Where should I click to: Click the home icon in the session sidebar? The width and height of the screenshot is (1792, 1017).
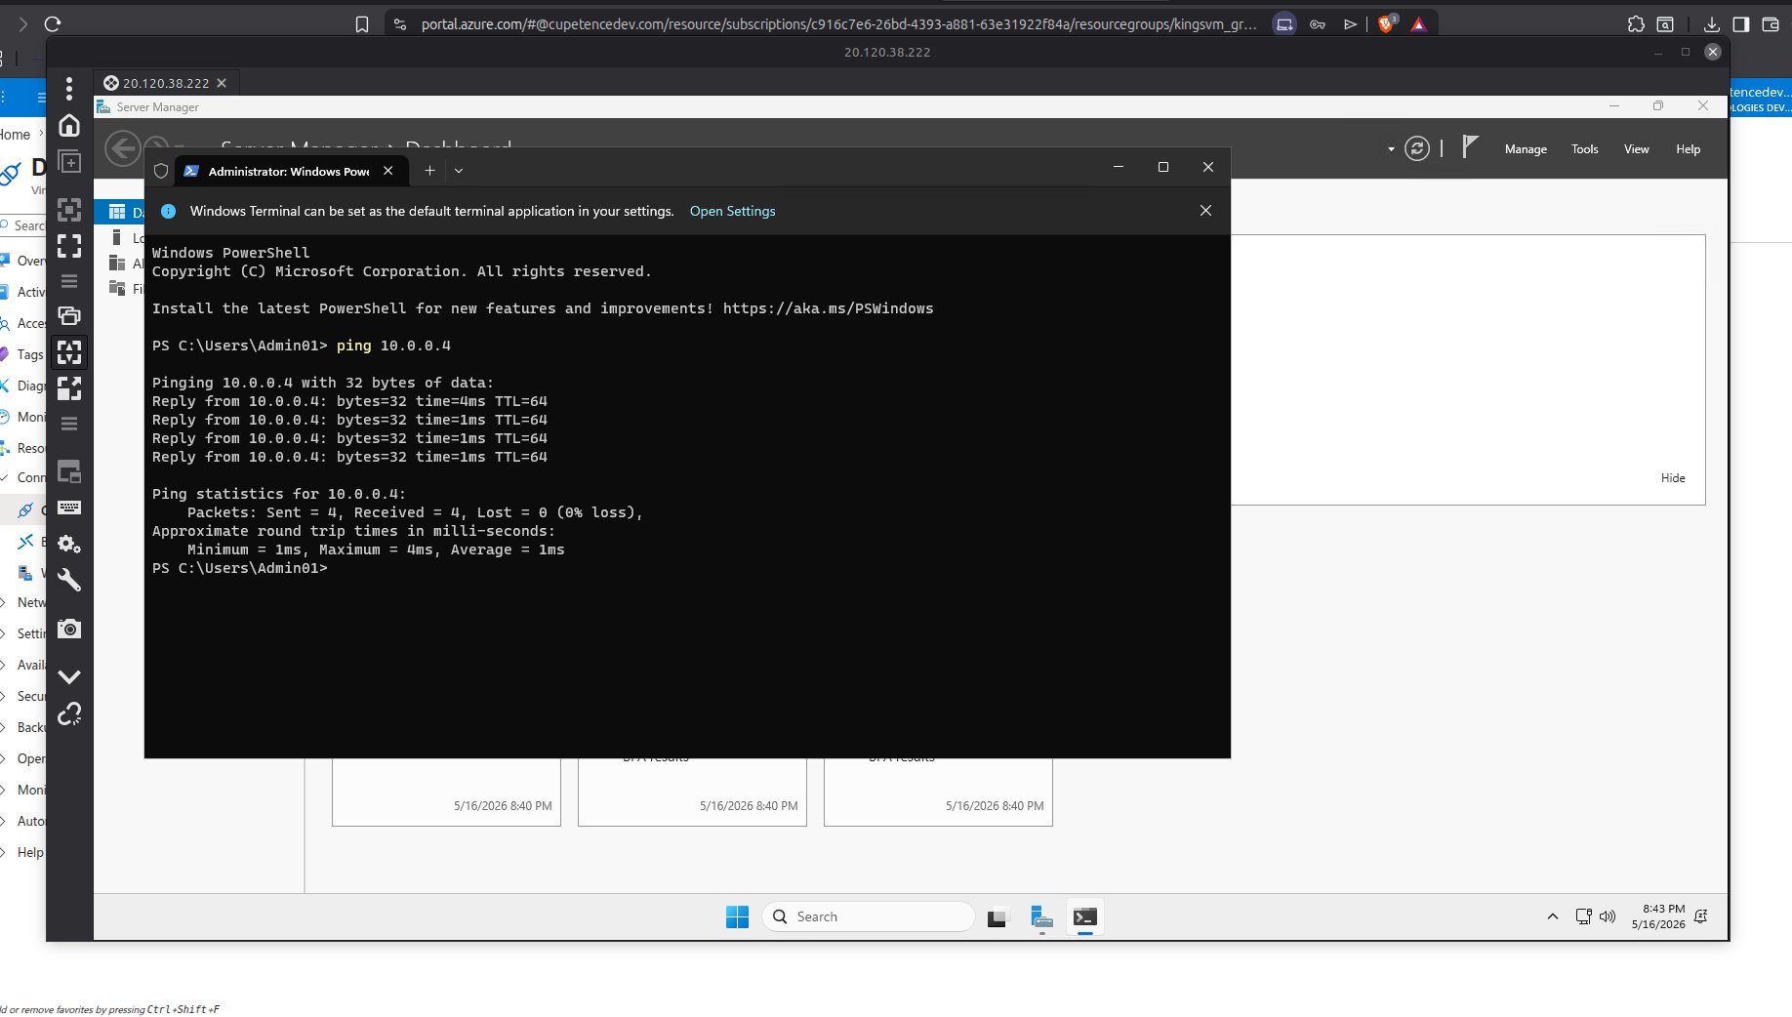[x=69, y=125]
